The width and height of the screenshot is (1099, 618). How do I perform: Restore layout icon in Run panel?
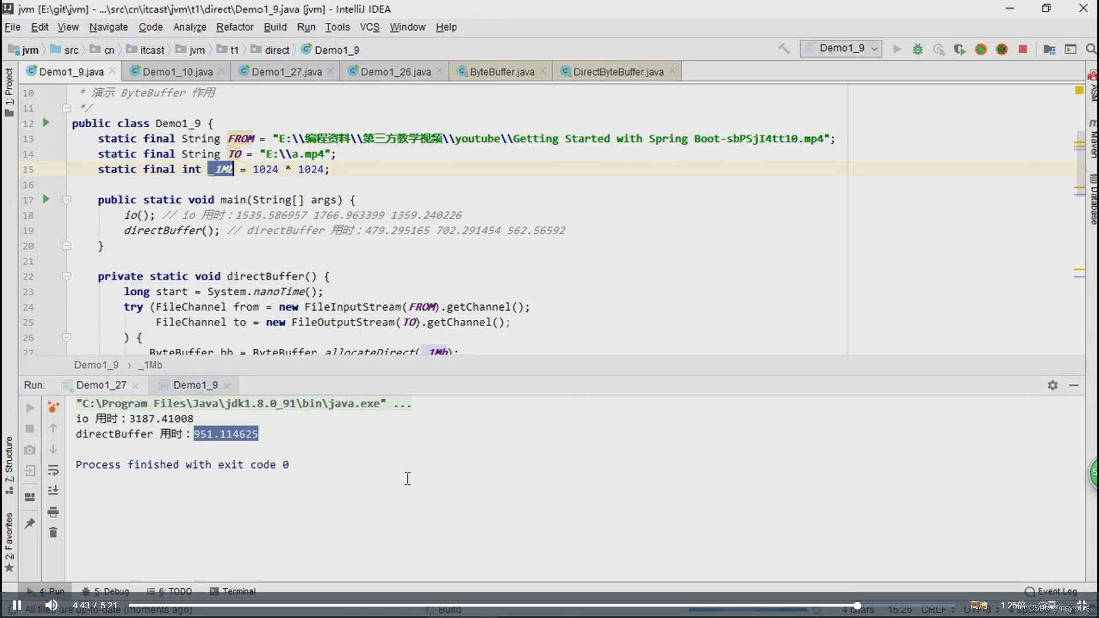(30, 497)
